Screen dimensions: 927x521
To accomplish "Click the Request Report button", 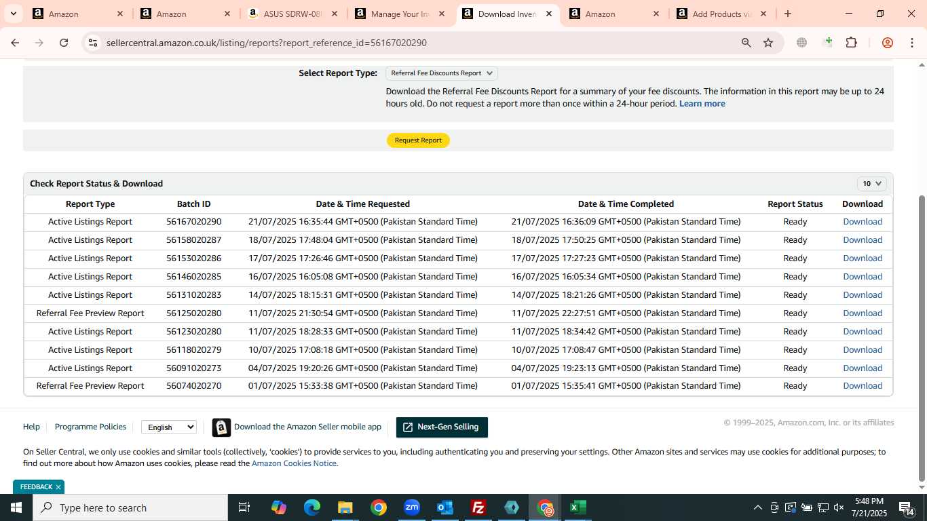I will (418, 140).
